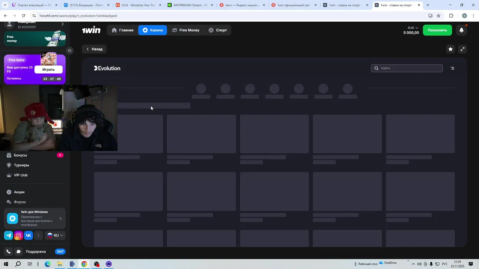Expand the RU language selector
Image resolution: width=479 pixels, height=269 pixels.
coord(55,235)
